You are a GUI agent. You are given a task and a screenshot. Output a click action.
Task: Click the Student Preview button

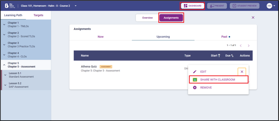[244, 6]
